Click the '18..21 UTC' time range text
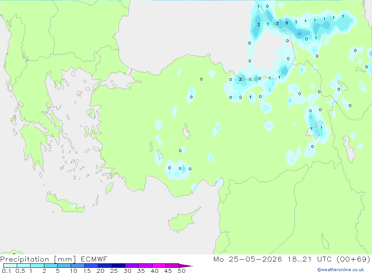This screenshot has height=273, width=372. pyautogui.click(x=310, y=259)
